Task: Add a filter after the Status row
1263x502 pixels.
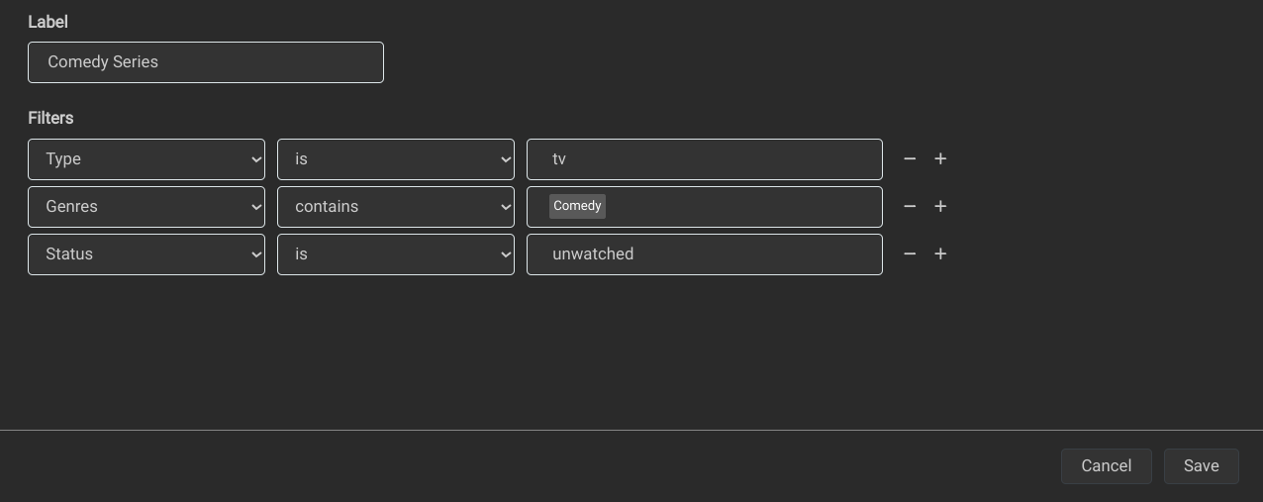Action: [x=940, y=253]
